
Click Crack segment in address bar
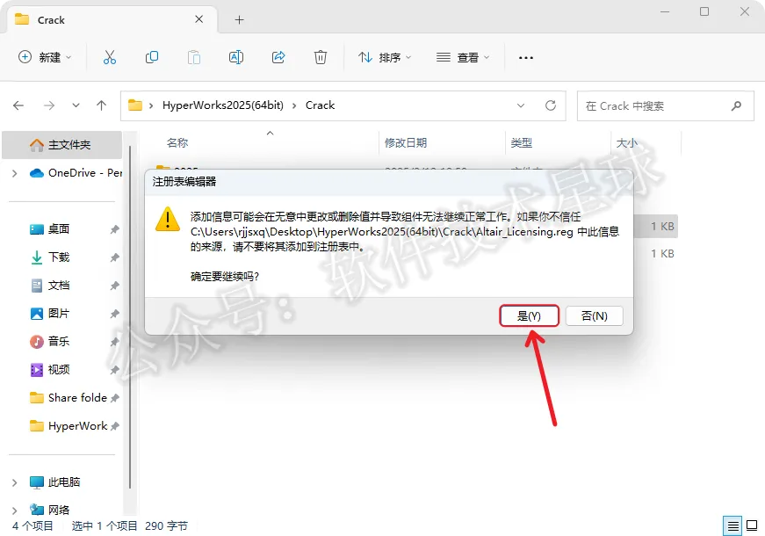point(320,105)
